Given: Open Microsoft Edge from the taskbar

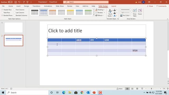Looking at the screenshot, I should 64,93.
